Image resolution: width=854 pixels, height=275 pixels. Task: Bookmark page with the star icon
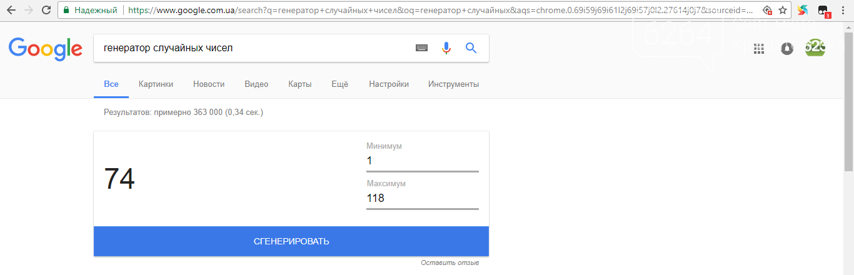(782, 10)
